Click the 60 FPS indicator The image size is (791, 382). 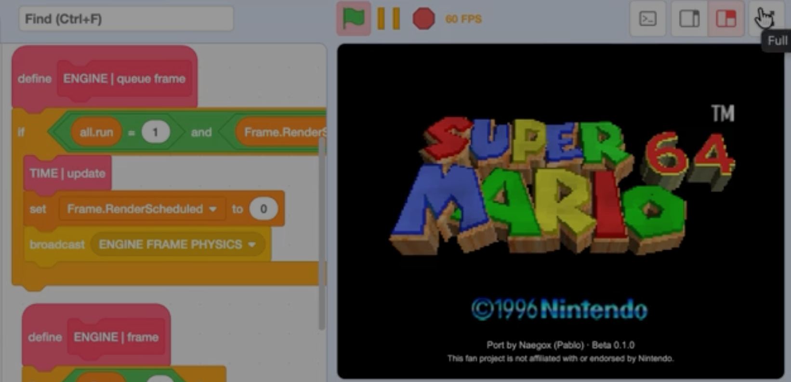(463, 19)
